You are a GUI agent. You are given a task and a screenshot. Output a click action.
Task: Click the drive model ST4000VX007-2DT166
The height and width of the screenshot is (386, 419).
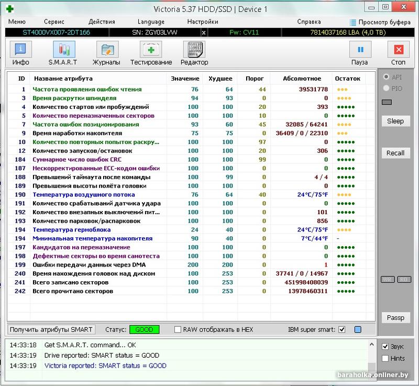tap(56, 32)
